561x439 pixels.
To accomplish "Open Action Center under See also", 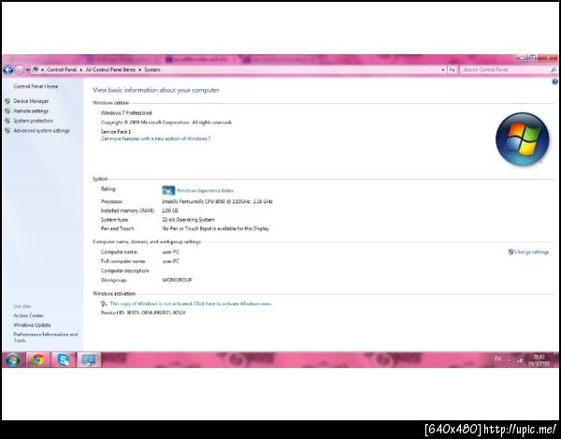I will click(x=28, y=315).
